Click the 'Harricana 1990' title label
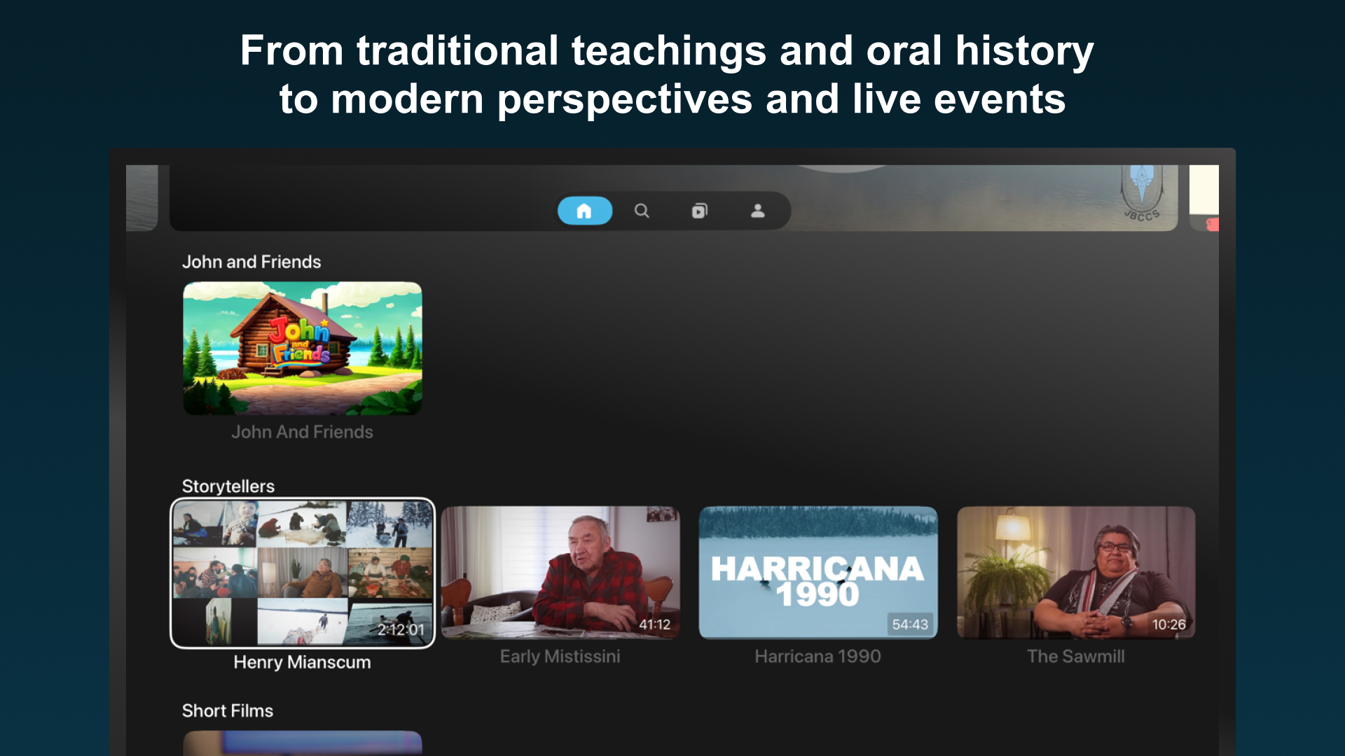 tap(818, 657)
